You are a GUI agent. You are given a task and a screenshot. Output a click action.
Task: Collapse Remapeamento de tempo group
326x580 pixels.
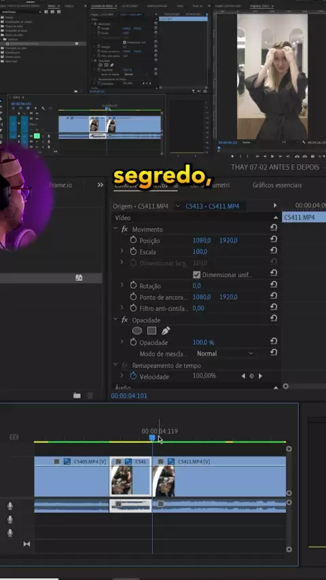point(115,365)
